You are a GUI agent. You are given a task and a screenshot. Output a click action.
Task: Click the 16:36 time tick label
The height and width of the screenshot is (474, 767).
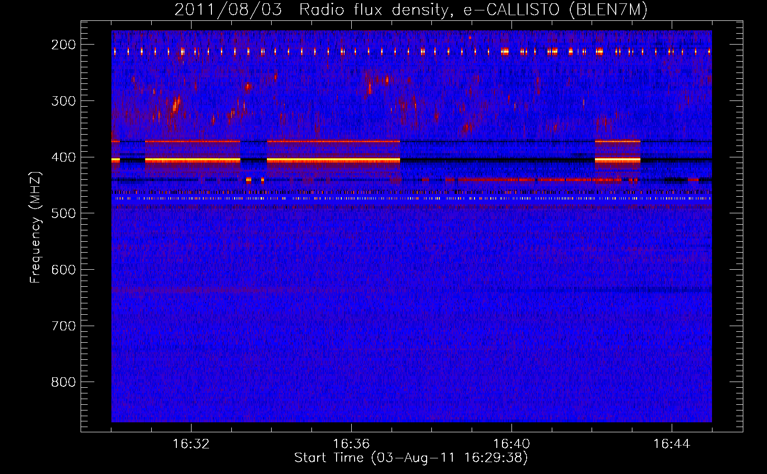351,444
